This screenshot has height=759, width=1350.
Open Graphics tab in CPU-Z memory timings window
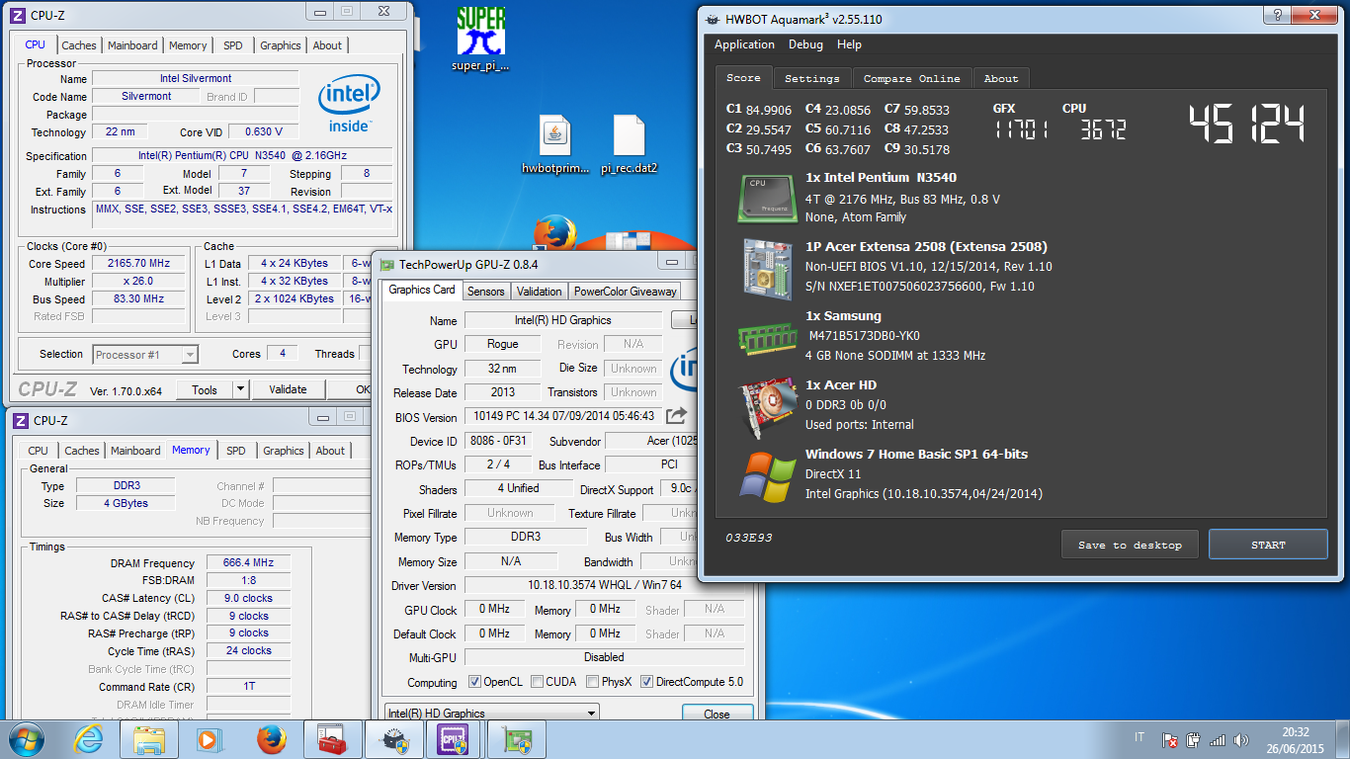(284, 451)
